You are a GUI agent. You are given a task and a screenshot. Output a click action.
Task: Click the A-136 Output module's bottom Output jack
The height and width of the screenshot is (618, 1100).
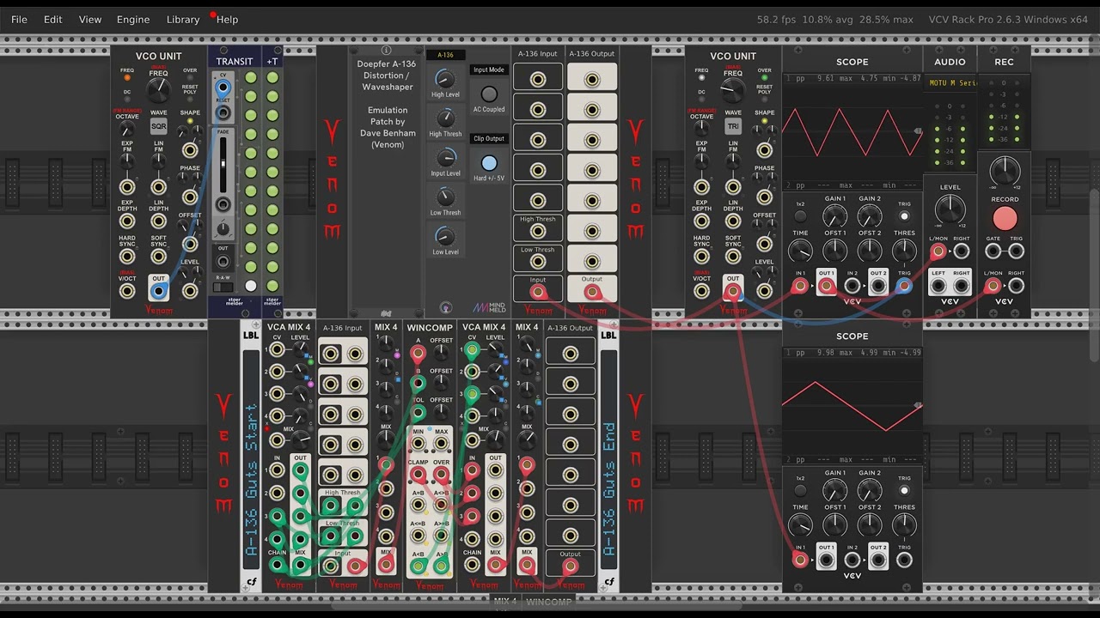[592, 293]
